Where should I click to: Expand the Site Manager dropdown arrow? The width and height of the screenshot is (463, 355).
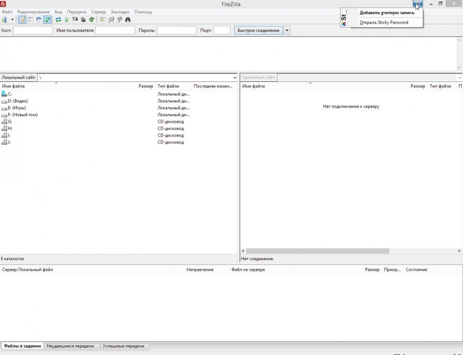[13, 20]
